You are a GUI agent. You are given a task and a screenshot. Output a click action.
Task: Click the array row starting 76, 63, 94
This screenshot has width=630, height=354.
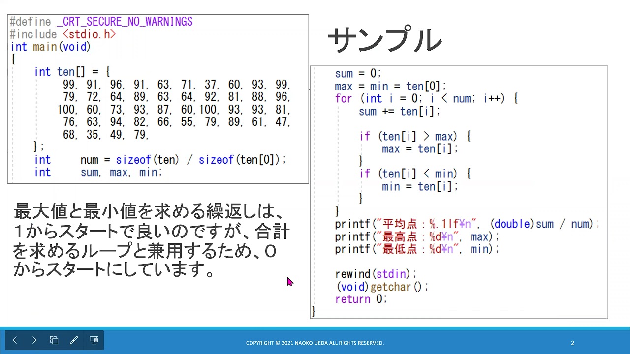[x=177, y=122]
